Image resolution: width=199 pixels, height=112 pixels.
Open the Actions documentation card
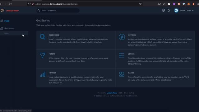click(155, 40)
